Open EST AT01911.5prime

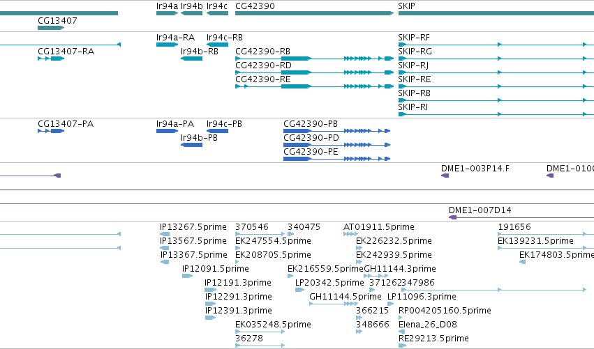(350, 235)
